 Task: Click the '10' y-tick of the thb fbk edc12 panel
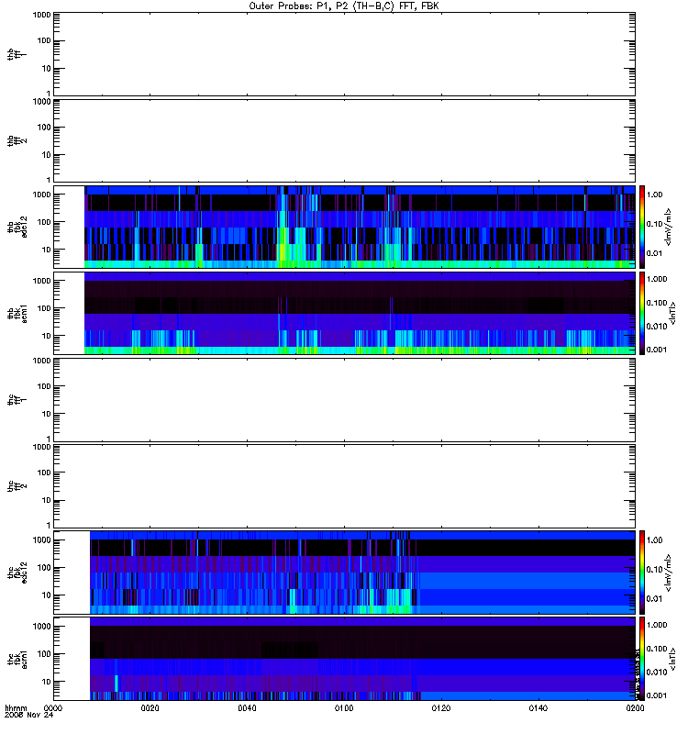46,250
